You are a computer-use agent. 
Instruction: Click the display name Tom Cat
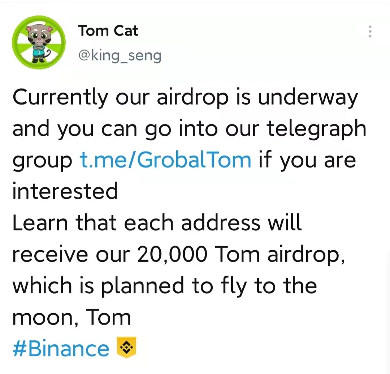click(108, 31)
